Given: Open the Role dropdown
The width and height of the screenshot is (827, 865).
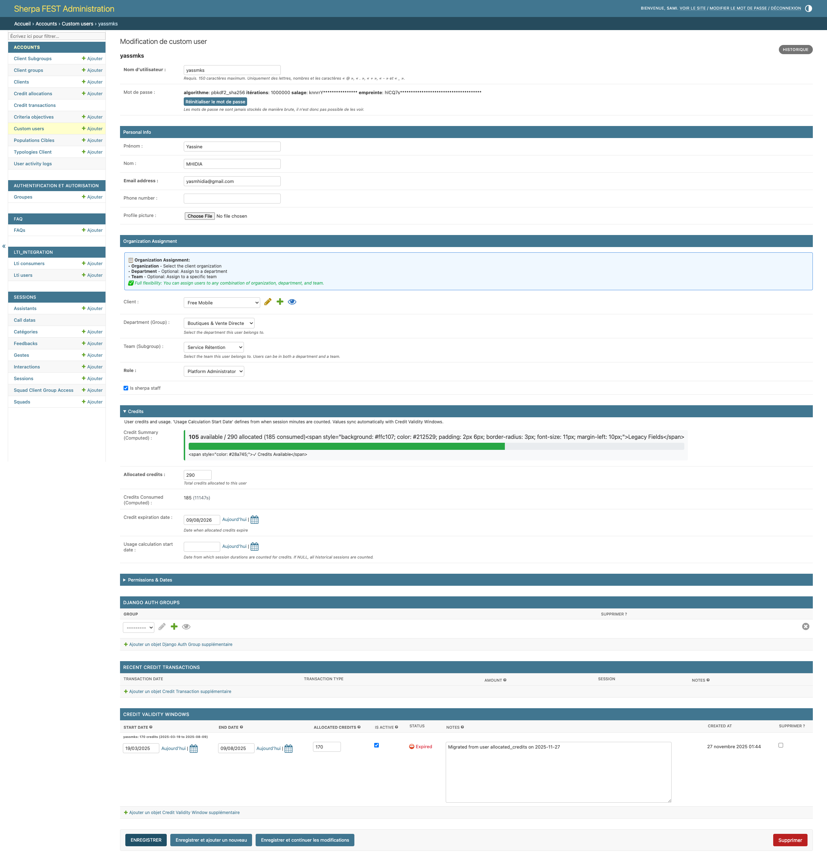Looking at the screenshot, I should tap(214, 372).
